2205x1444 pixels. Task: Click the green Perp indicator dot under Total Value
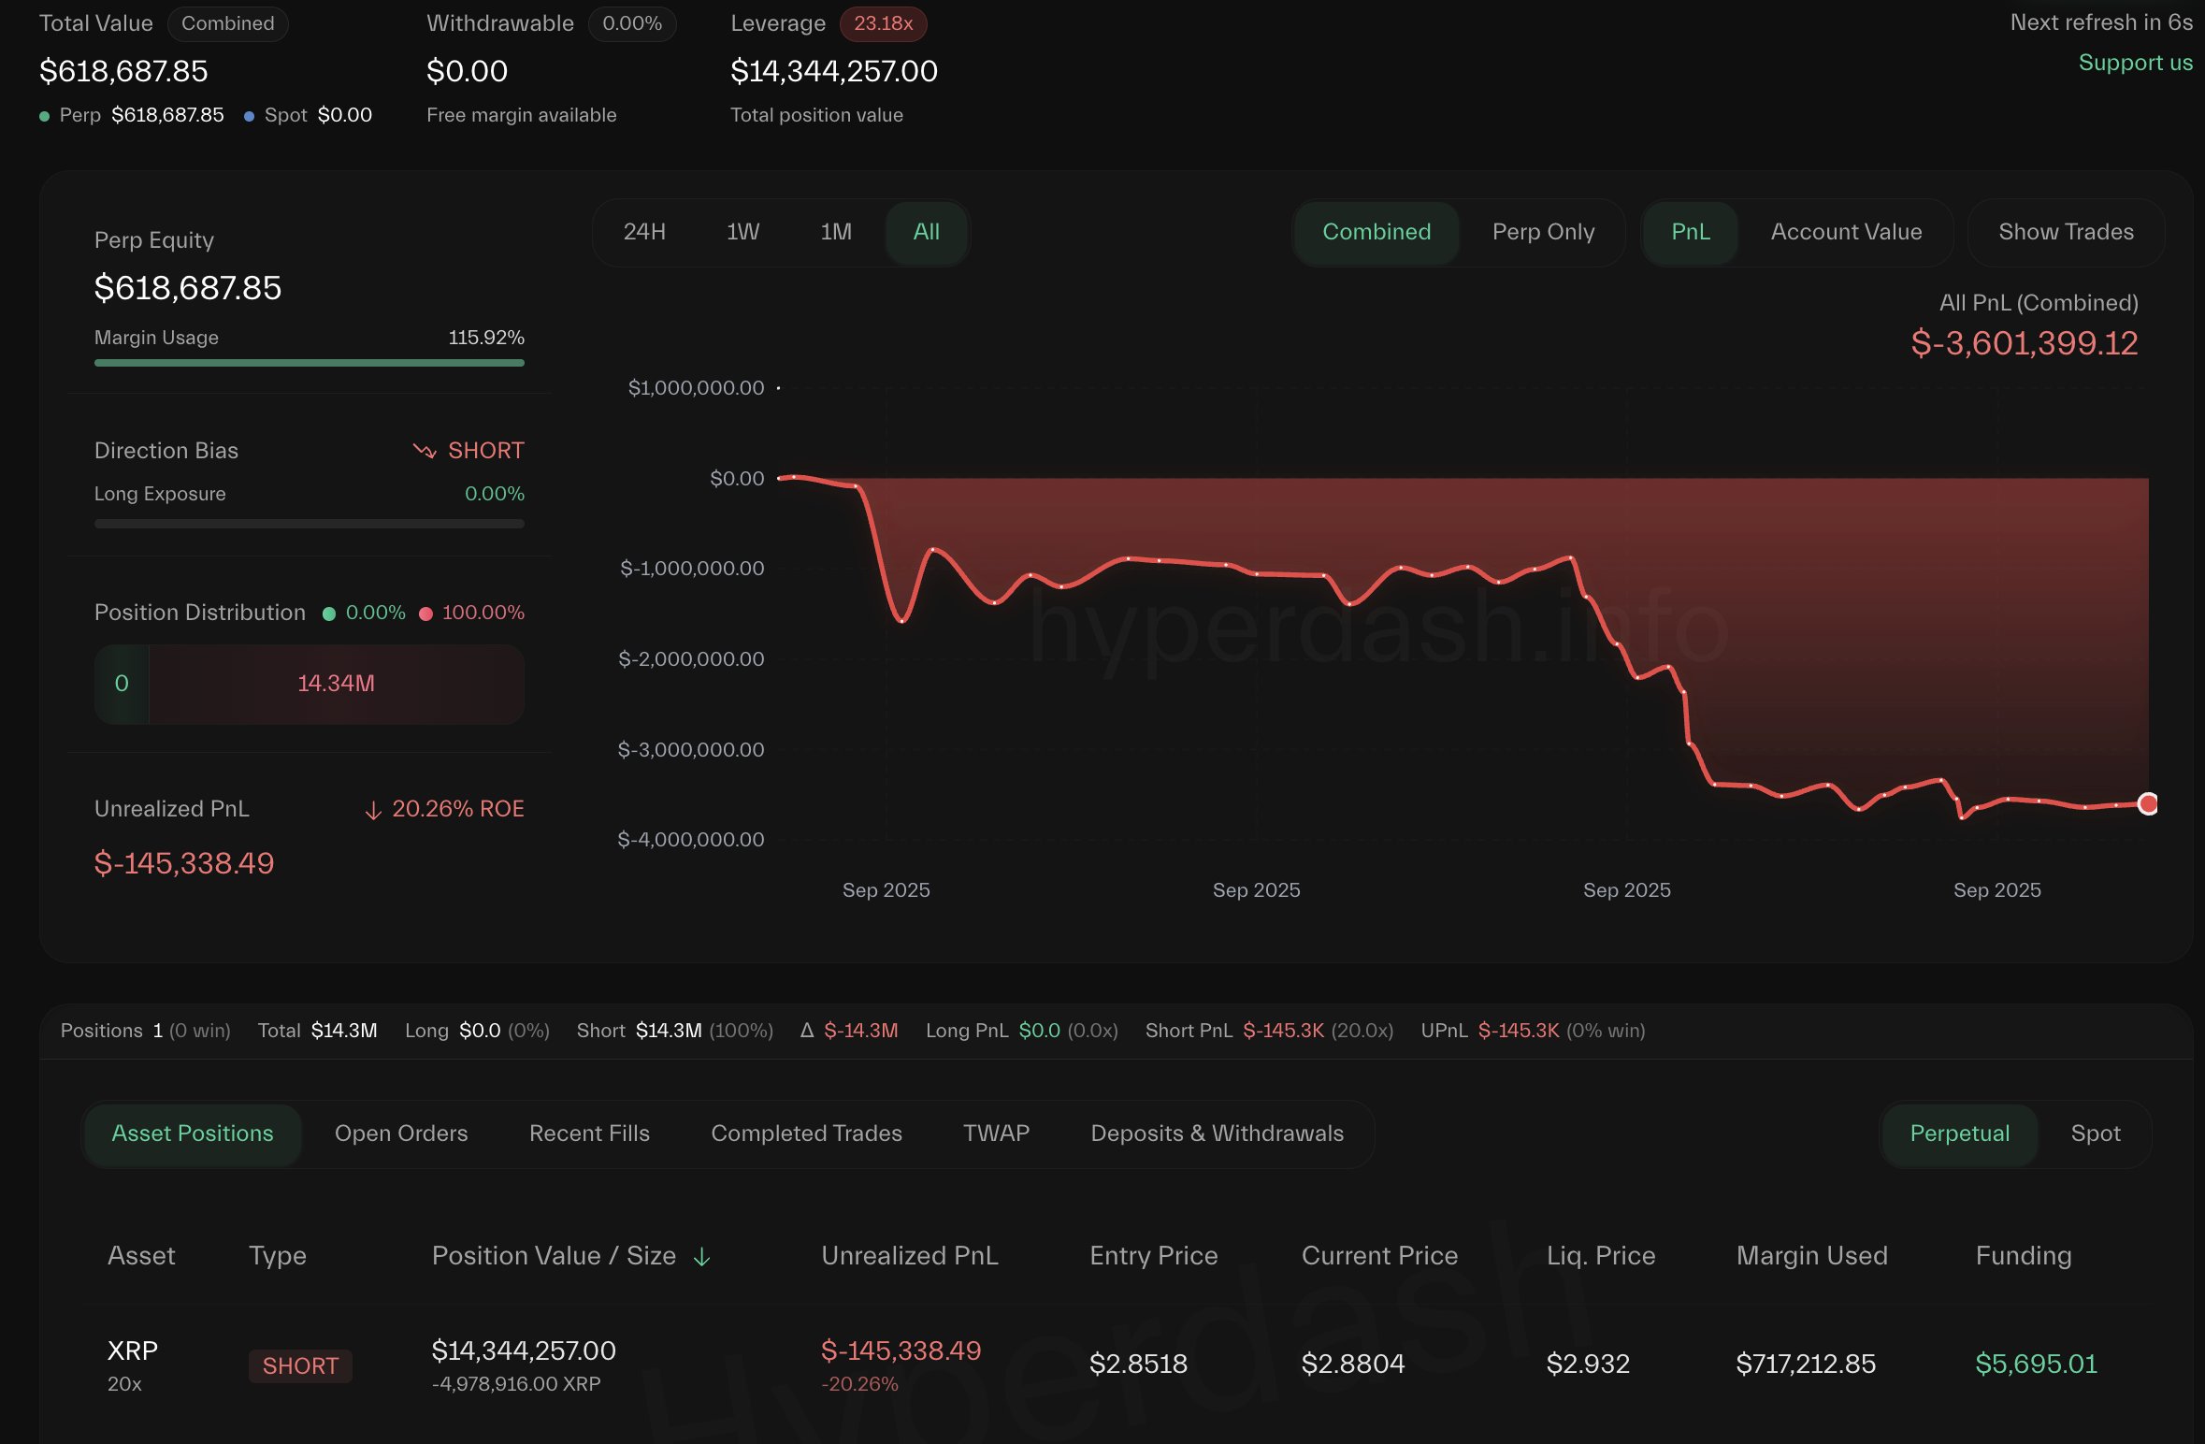[x=44, y=117]
